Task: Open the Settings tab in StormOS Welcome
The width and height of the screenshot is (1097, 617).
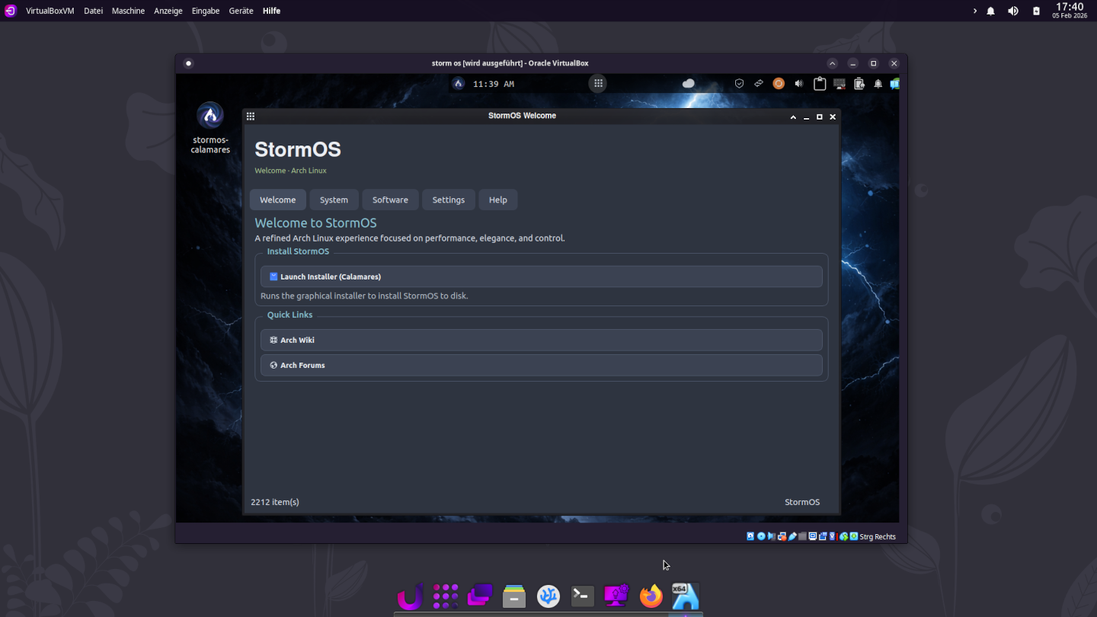Action: (x=448, y=200)
